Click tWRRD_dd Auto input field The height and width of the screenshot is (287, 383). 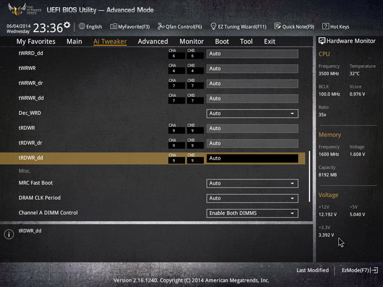[253, 54]
